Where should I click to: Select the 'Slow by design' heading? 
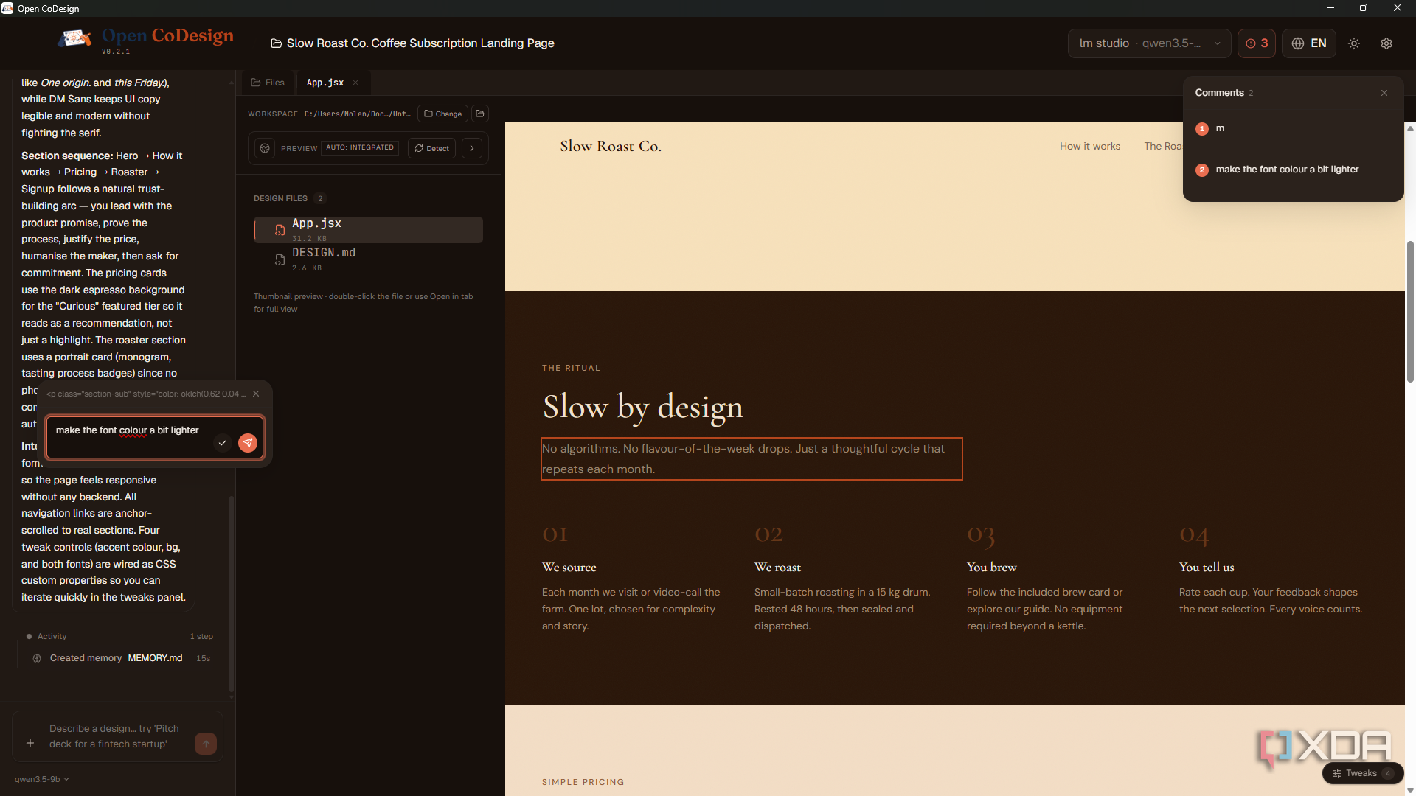[642, 406]
